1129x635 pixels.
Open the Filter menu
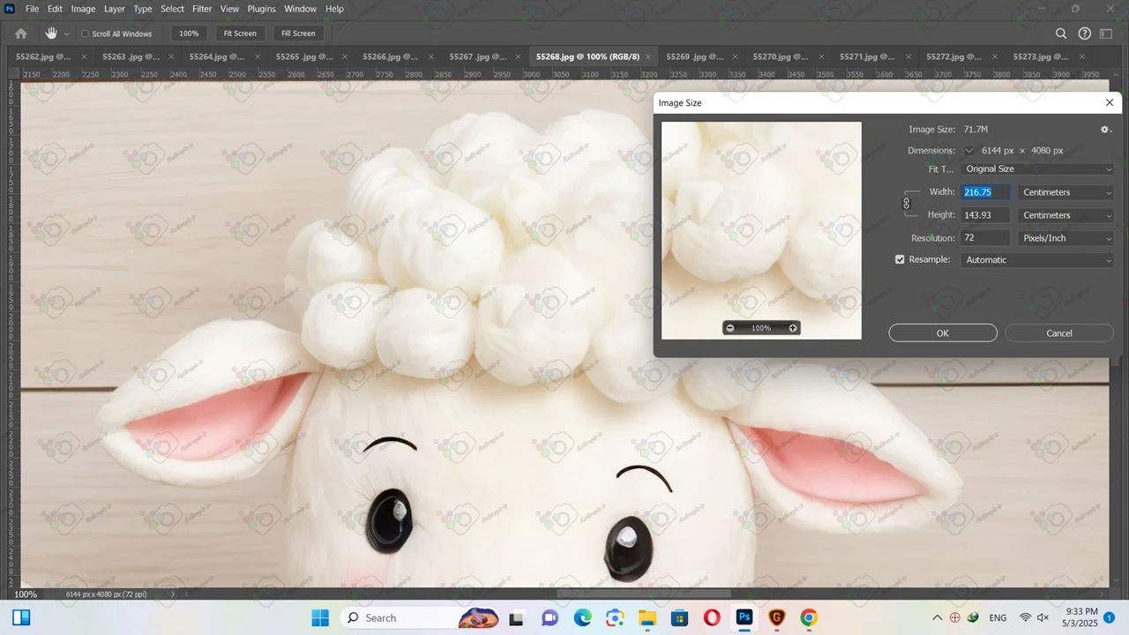point(202,9)
